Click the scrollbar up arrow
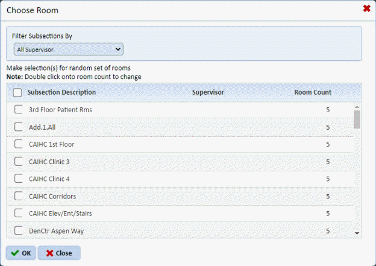 click(x=357, y=106)
